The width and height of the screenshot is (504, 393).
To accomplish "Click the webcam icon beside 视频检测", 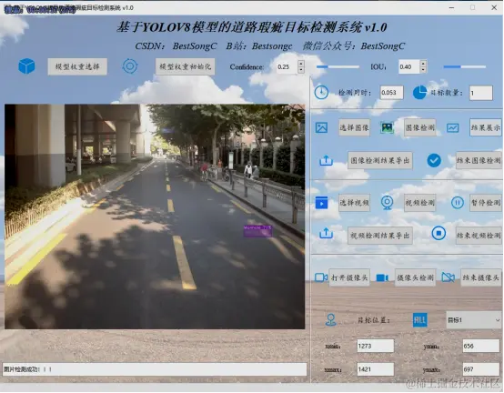I will click(387, 203).
